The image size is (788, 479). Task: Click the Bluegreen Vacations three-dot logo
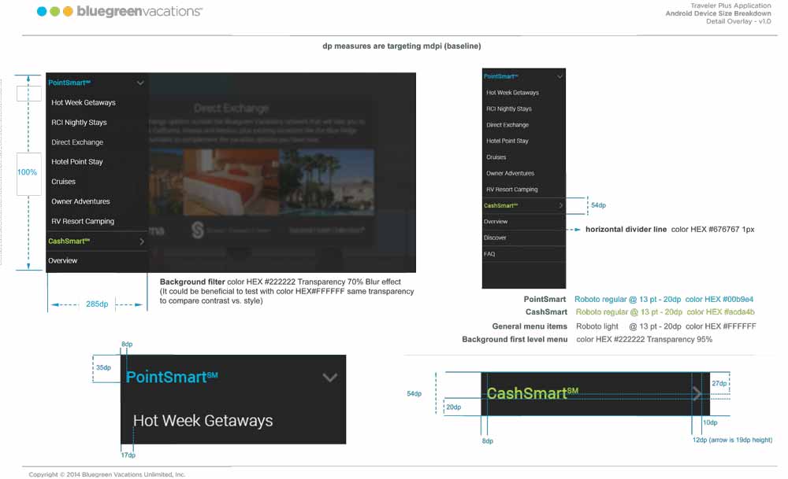pyautogui.click(x=55, y=12)
